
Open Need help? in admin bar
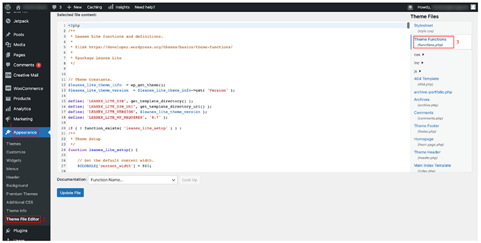[145, 7]
